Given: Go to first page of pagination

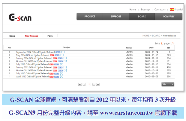Looking at the screenshot, I should 80,84.
